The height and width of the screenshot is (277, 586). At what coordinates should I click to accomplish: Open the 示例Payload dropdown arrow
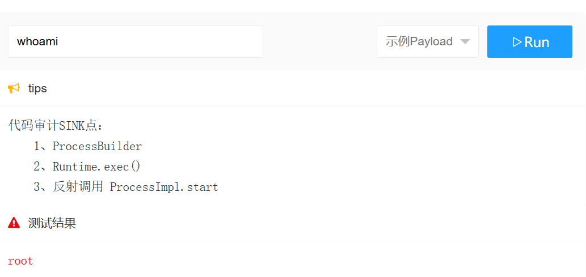pos(465,41)
